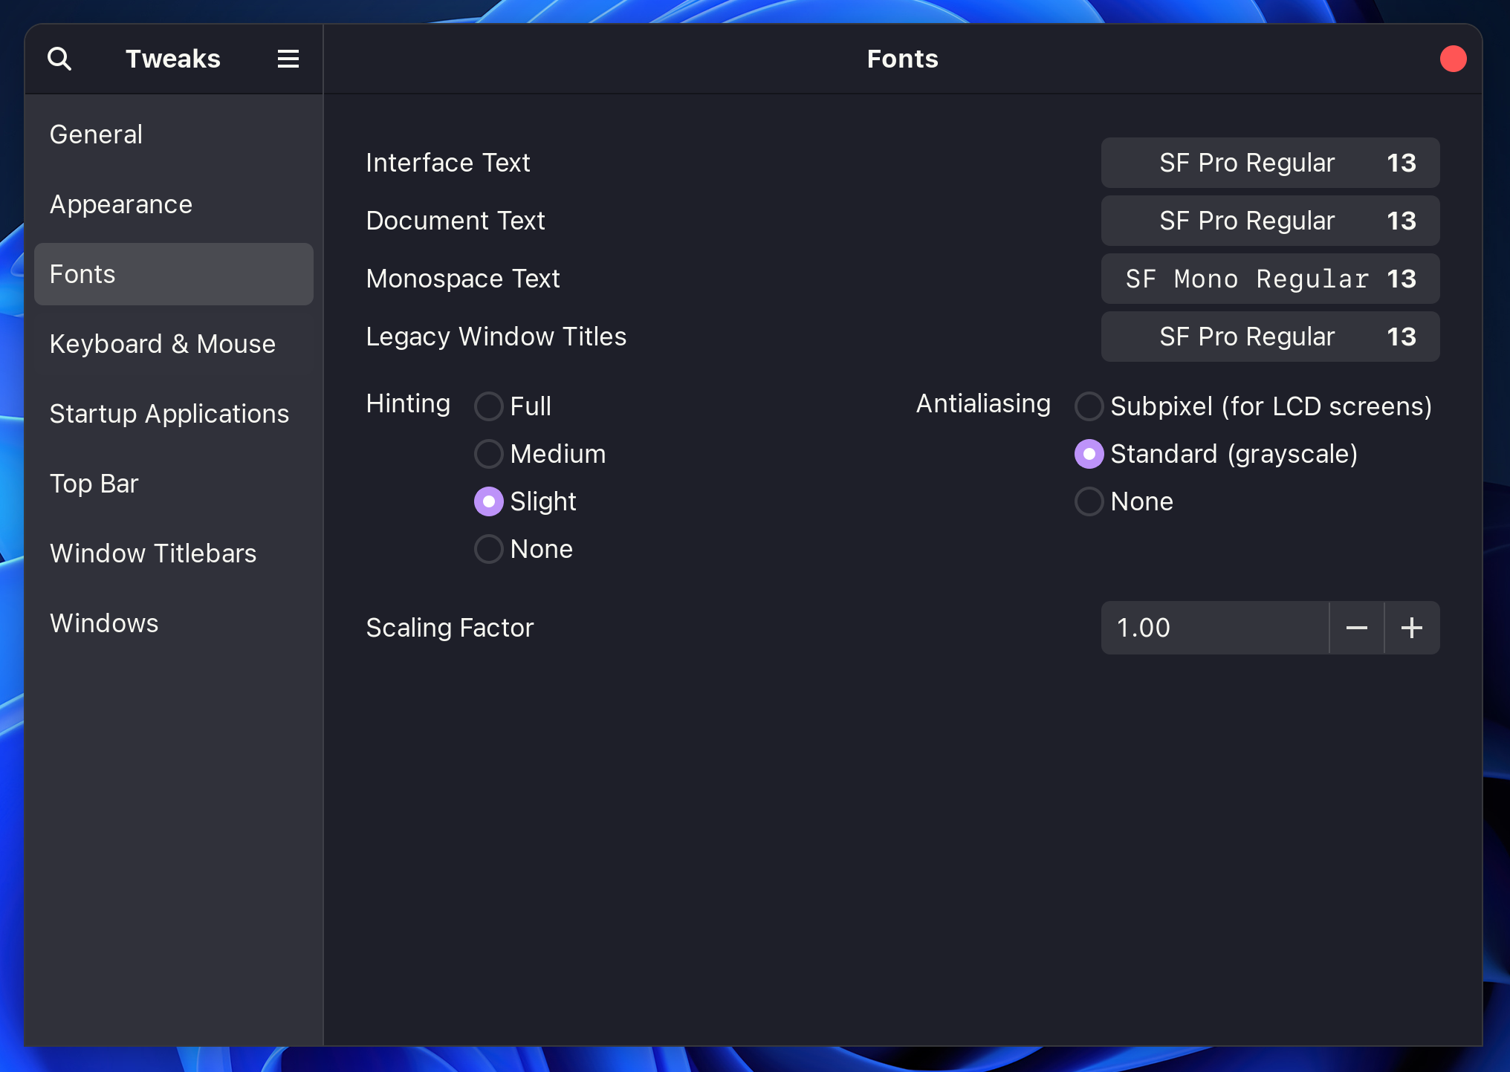Screen dimensions: 1510x1072
Task: Open the Interface Text font chooser
Action: pyautogui.click(x=1270, y=163)
